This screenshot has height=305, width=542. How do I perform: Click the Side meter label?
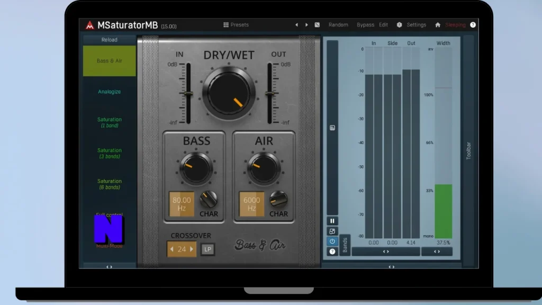tap(392, 43)
